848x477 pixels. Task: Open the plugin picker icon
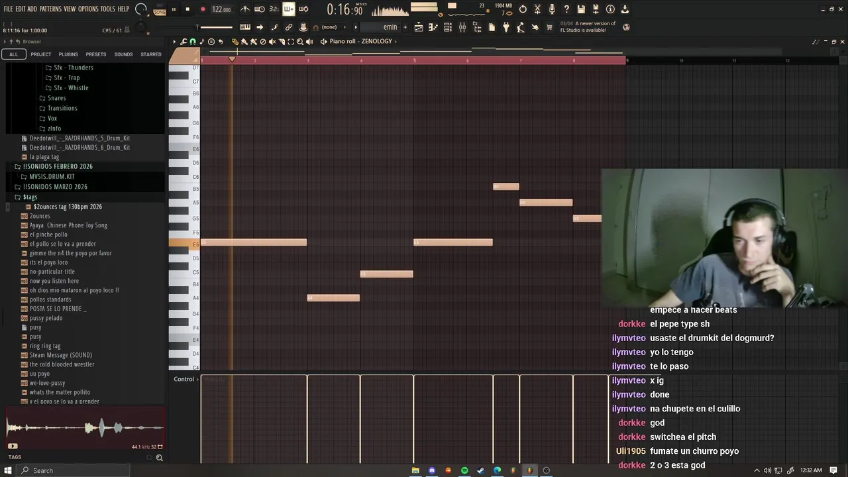point(506,27)
